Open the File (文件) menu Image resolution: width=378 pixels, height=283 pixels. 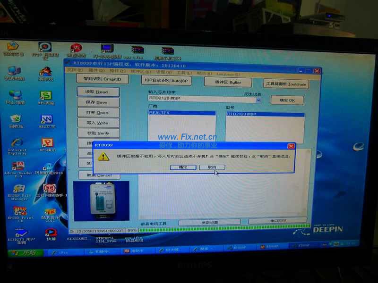click(72, 71)
